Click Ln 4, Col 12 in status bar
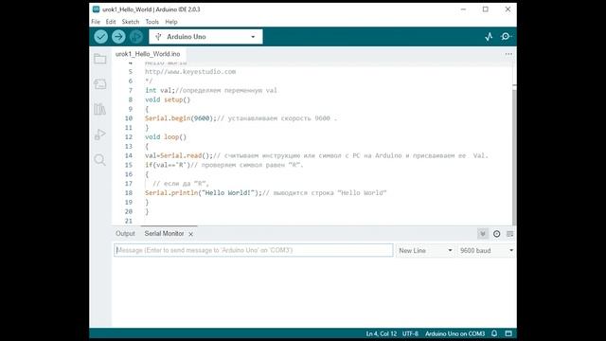606x341 pixels. pyautogui.click(x=382, y=333)
